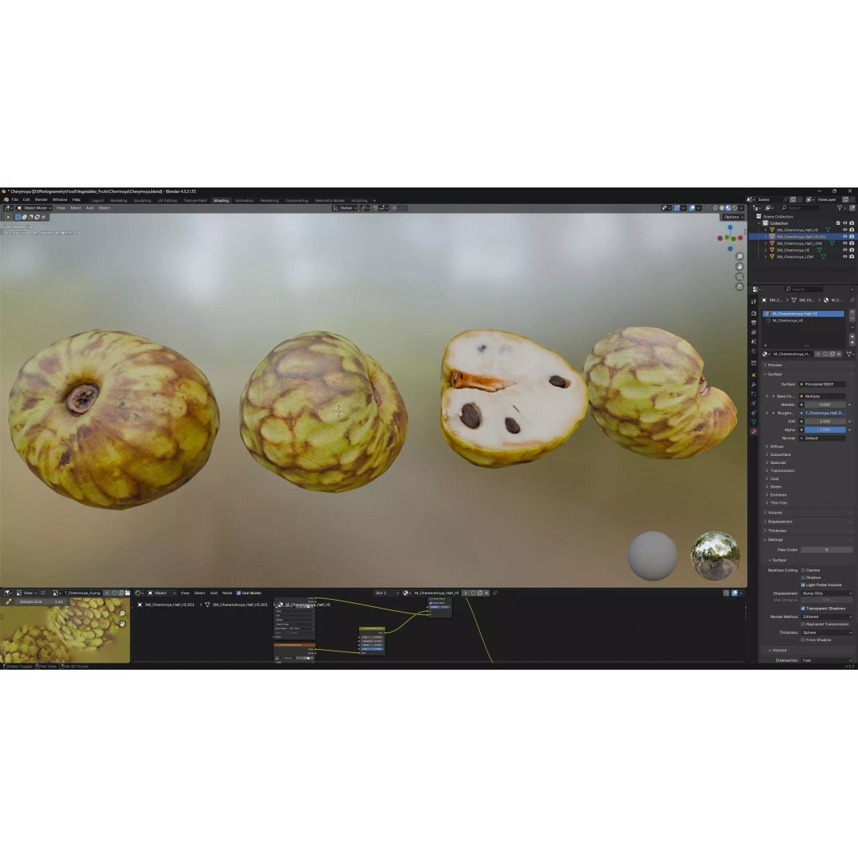Screen dimensions: 858x858
Task: Uncheck Light Probe Volume checkbox
Action: tap(802, 585)
